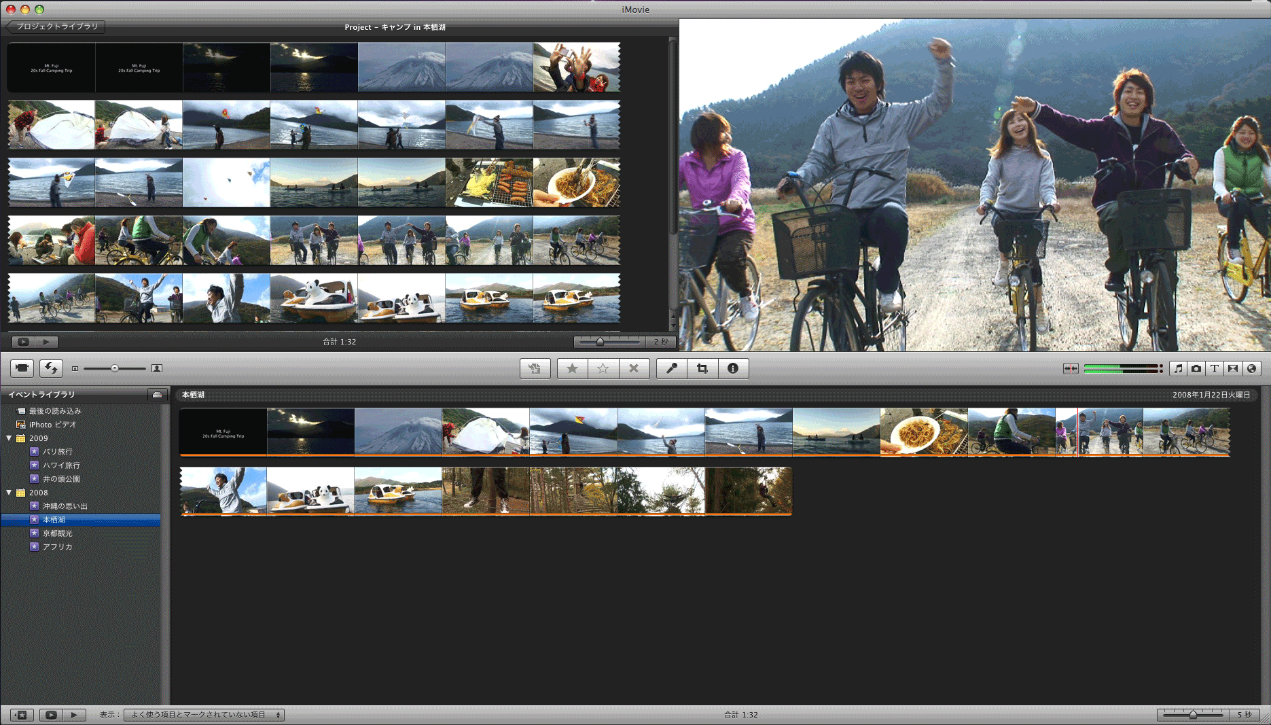The width and height of the screenshot is (1271, 725).
Task: Select the 京都観光 event
Action: [x=57, y=533]
